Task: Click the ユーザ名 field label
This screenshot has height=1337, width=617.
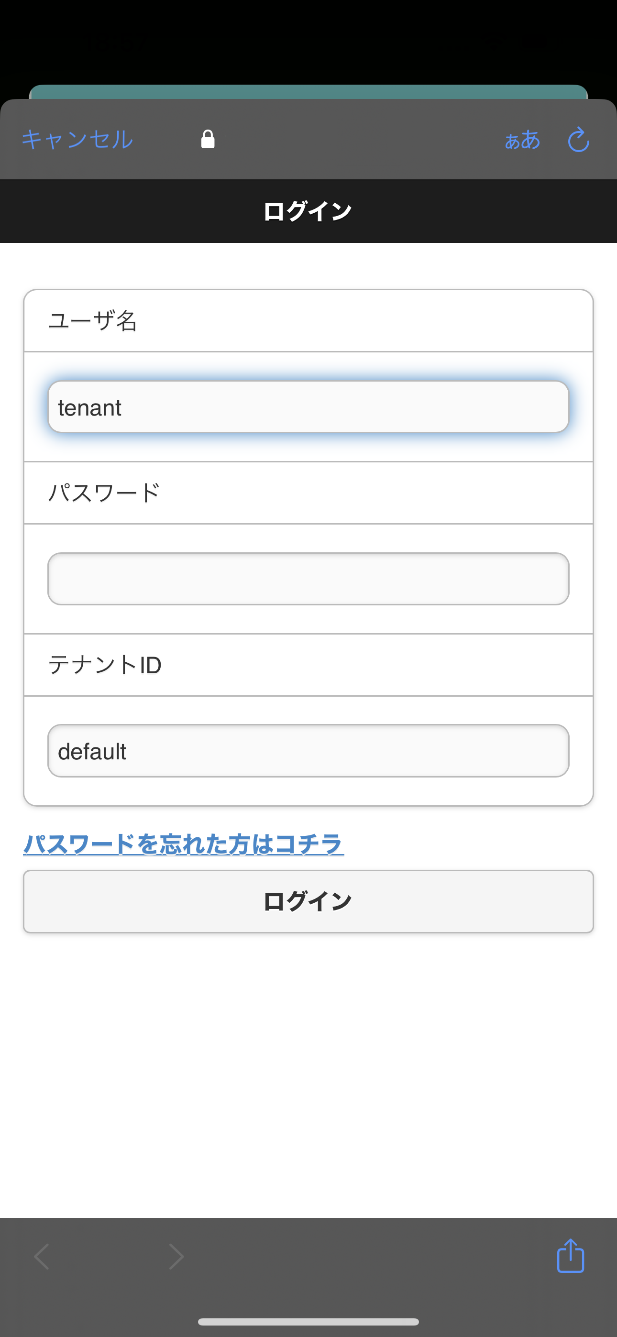Action: click(92, 321)
